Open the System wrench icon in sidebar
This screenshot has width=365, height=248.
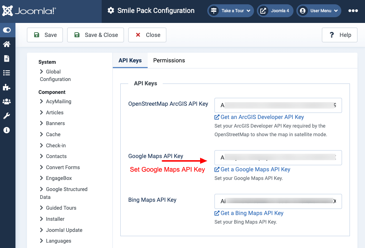(x=6, y=116)
